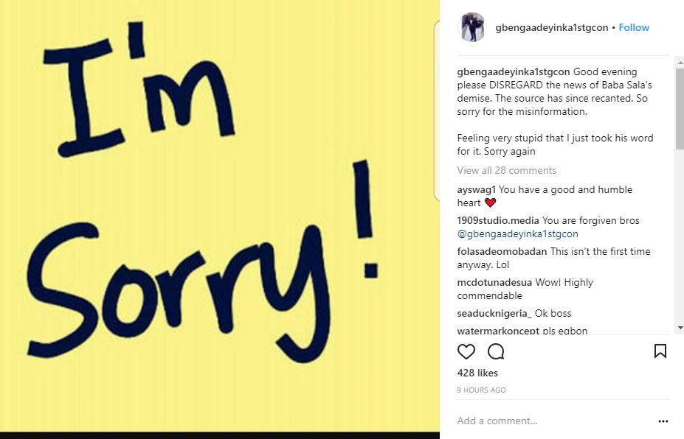Save the post with the bookmark icon
This screenshot has height=439, width=684.
tap(660, 351)
